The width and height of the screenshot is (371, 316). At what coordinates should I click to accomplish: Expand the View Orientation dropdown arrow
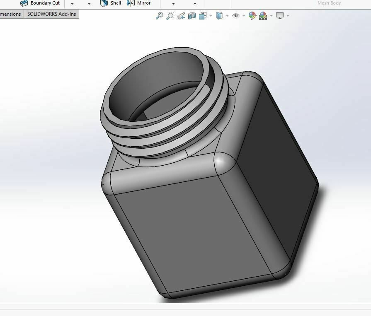click(x=211, y=16)
